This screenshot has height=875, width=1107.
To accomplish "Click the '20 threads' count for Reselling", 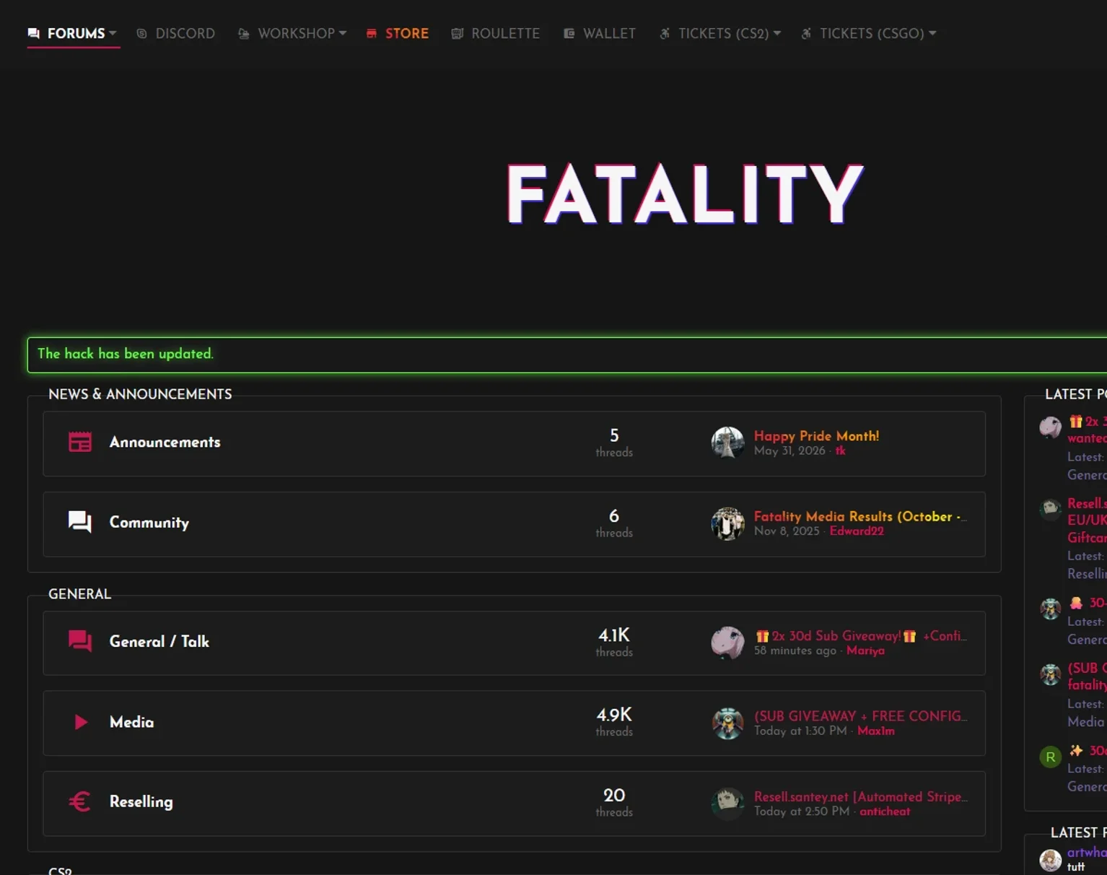I will tap(614, 802).
